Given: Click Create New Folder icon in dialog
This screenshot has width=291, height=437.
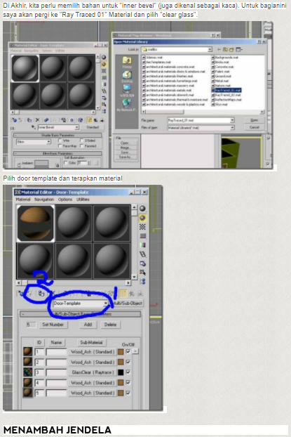Looking at the screenshot, I should tap(231, 50).
